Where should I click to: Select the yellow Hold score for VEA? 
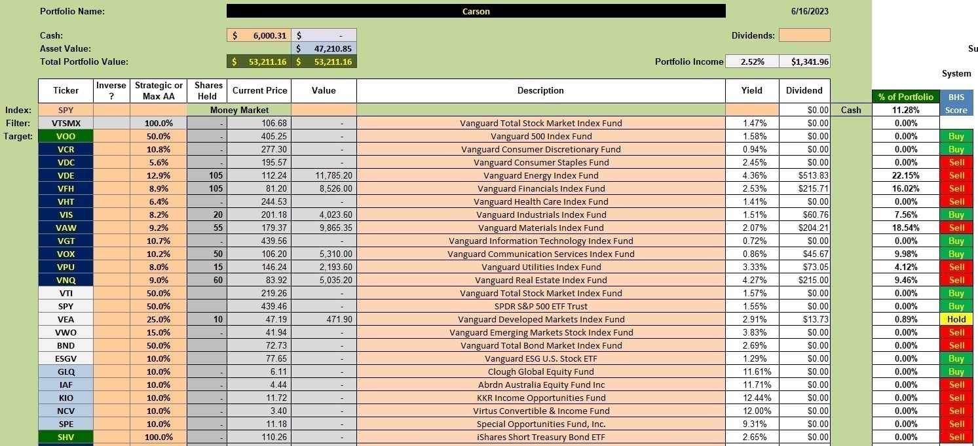(x=956, y=319)
